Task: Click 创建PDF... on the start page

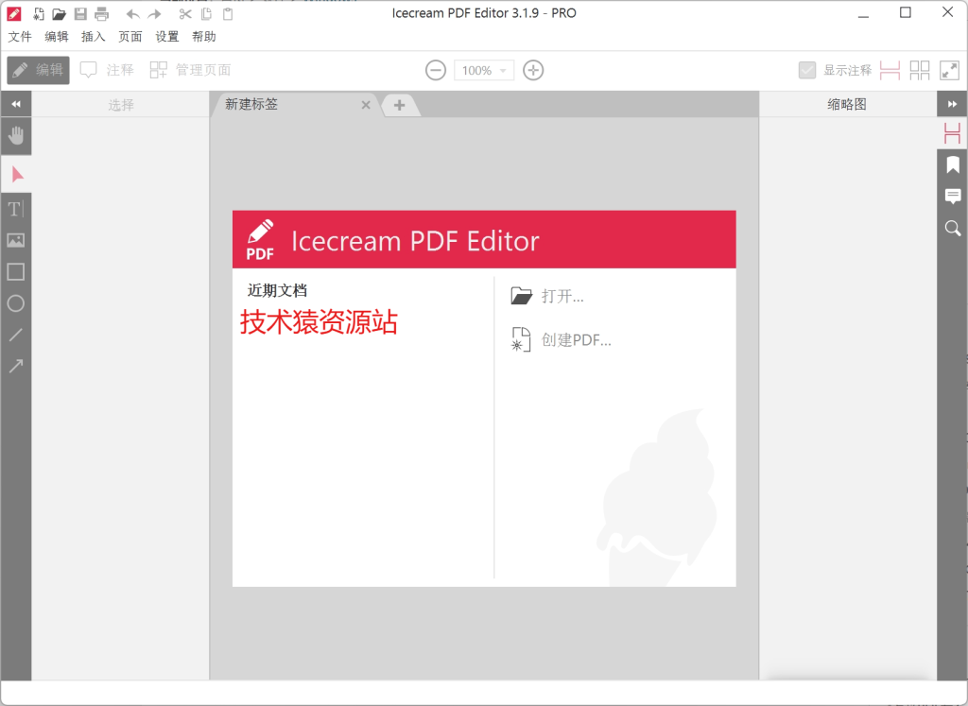Action: point(561,340)
